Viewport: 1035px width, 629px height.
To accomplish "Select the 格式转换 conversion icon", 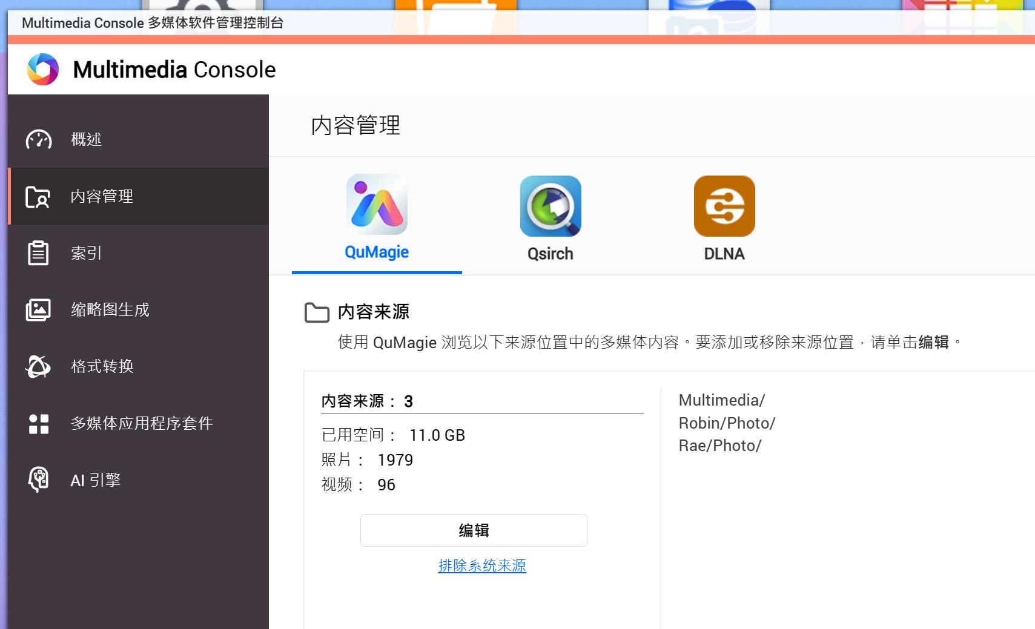I will coord(38,366).
